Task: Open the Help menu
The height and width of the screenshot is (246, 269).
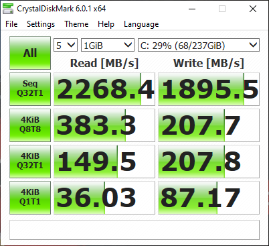Action: click(106, 24)
